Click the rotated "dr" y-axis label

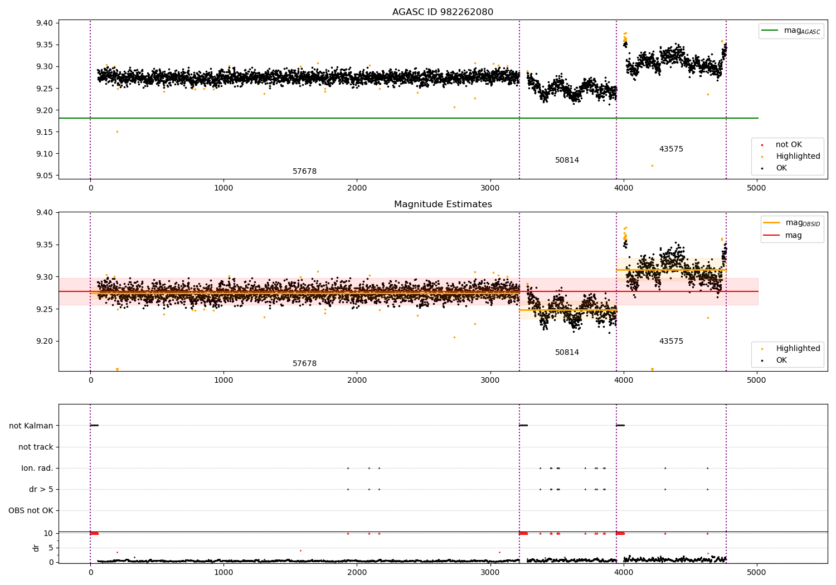(x=36, y=548)
